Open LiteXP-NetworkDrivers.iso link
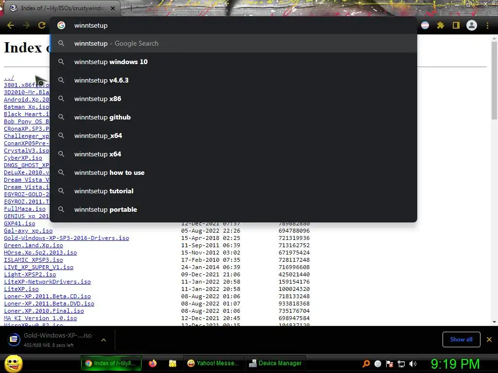The width and height of the screenshot is (498, 373). pos(47,282)
